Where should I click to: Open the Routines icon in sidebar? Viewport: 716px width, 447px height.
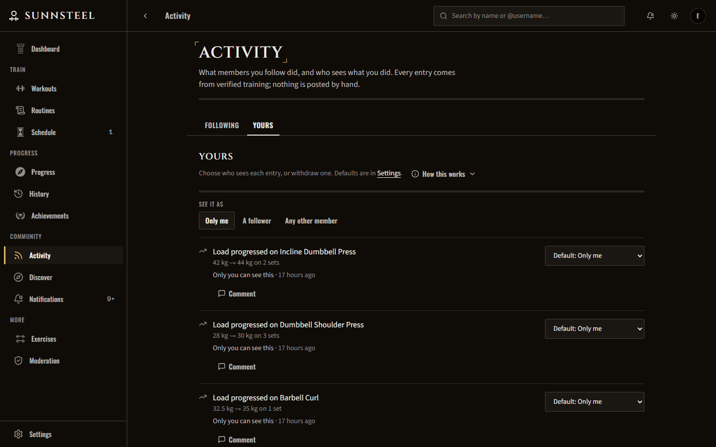pyautogui.click(x=20, y=110)
